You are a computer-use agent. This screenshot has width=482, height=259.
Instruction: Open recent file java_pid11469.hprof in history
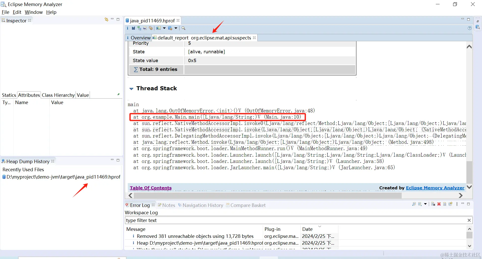pyautogui.click(x=62, y=177)
